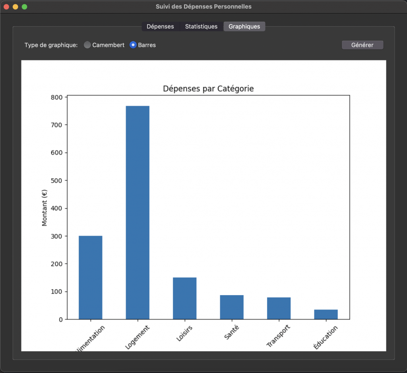The image size is (407, 373).
Task: Choose the Camembert chart type
Action: (88, 45)
